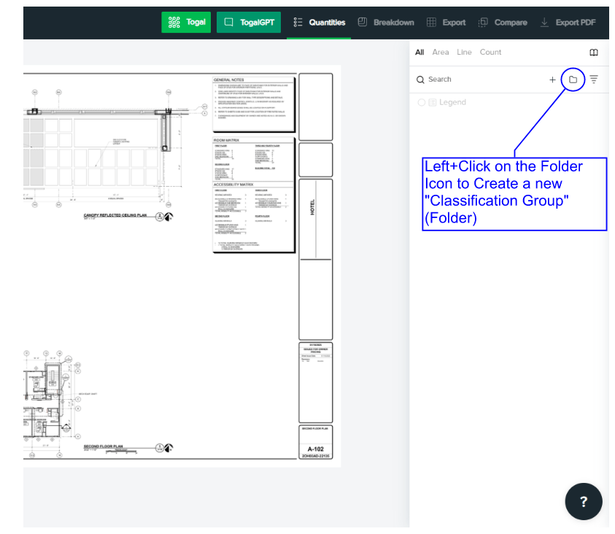
Task: Open the filter options icon
Action: point(595,79)
